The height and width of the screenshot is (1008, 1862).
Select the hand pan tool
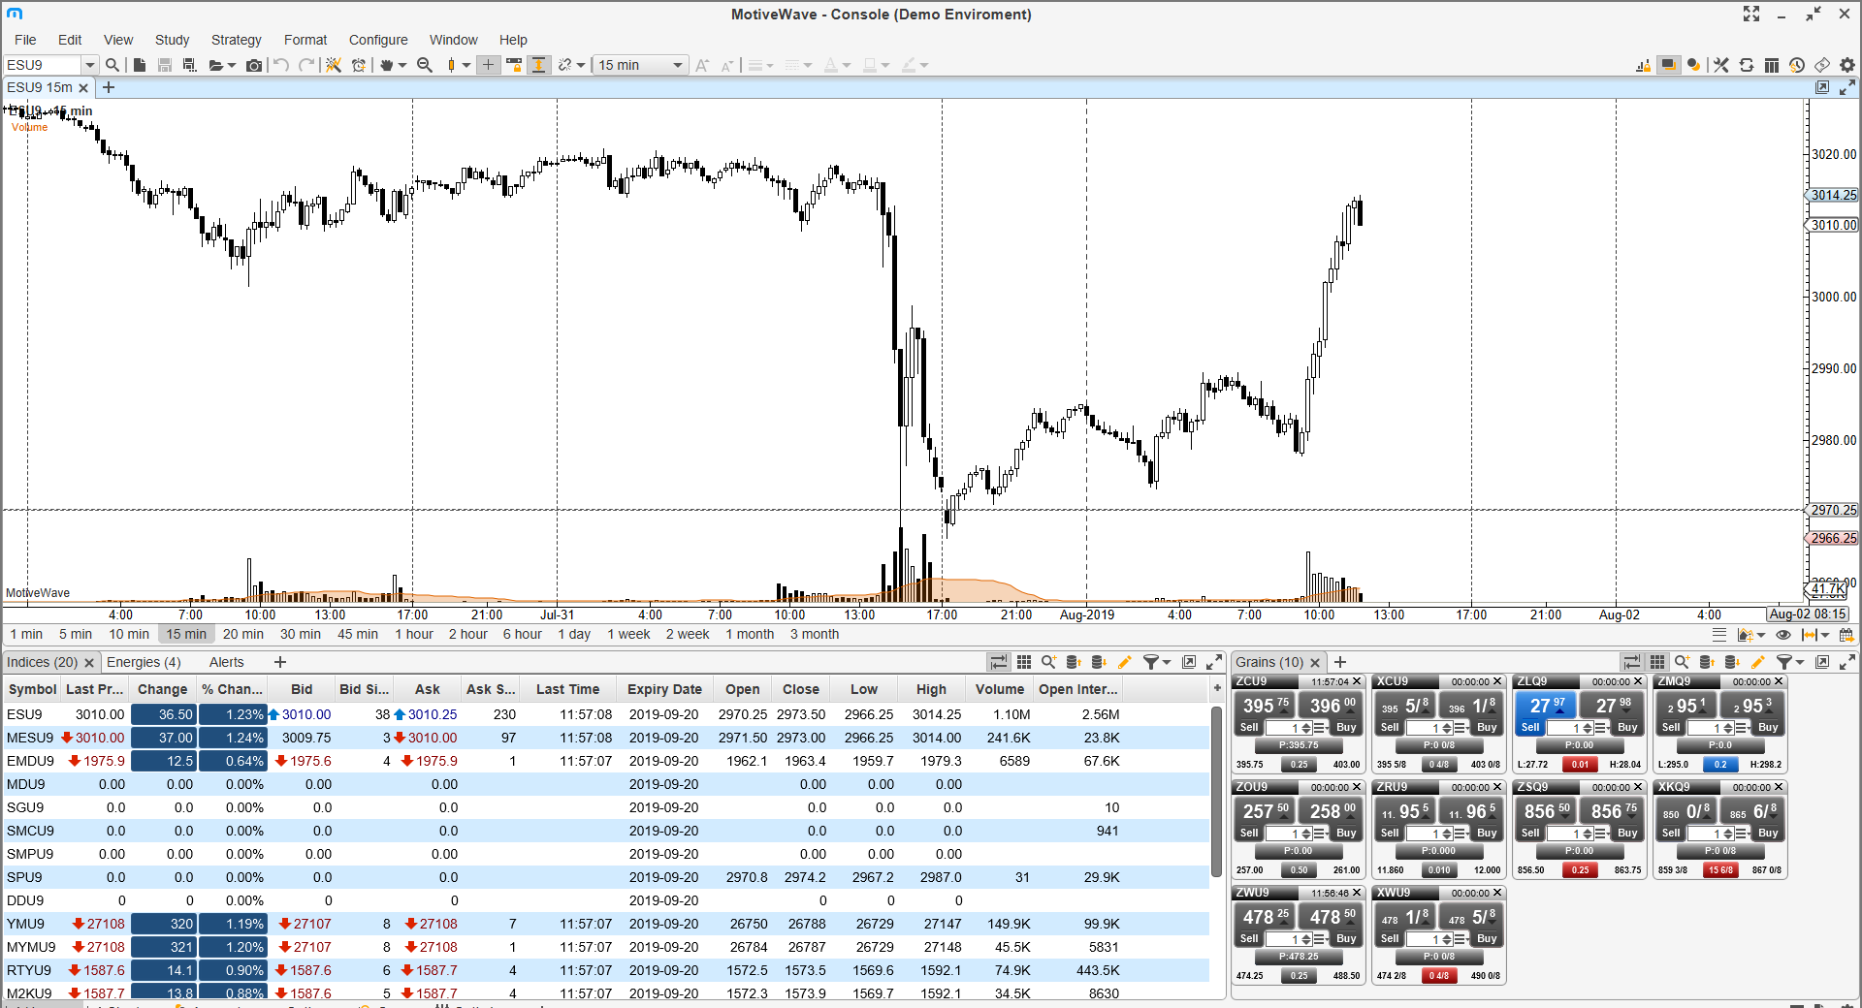[387, 65]
